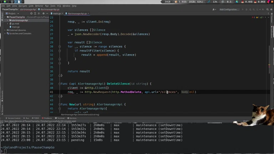This screenshot has height=154, width=274.
Task: Open the Terminal tool window
Action: click(61, 118)
